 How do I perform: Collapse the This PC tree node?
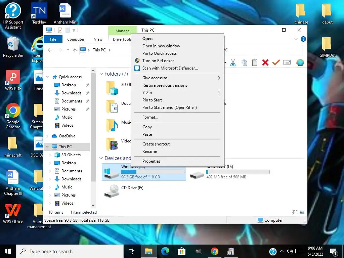click(x=47, y=147)
